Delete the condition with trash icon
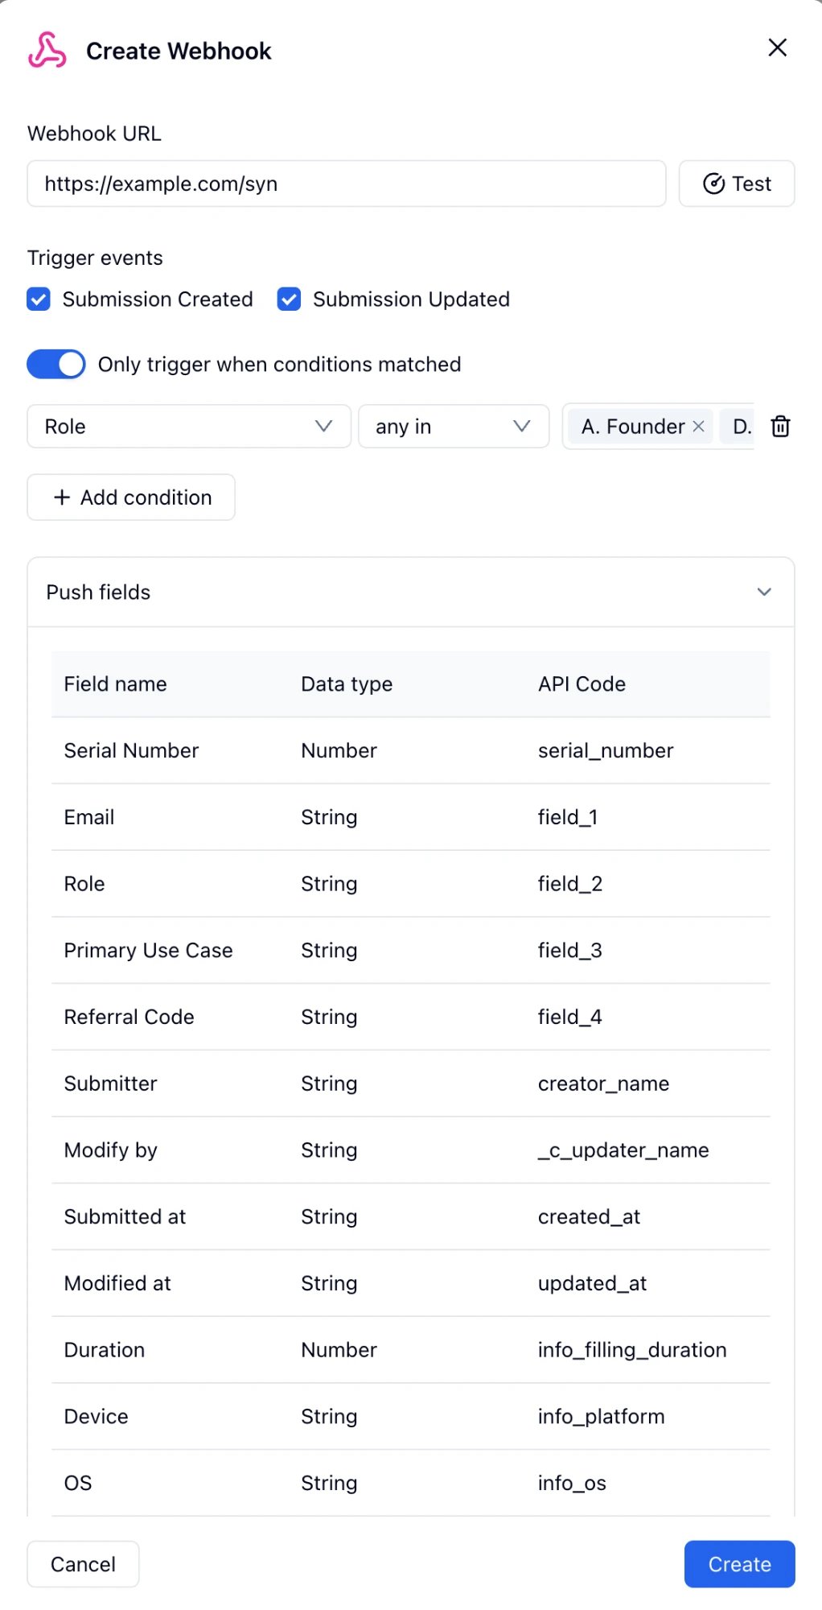The width and height of the screenshot is (822, 1610). click(780, 426)
